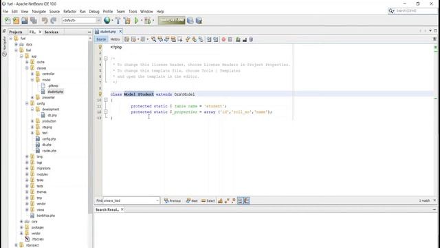The height and width of the screenshot is (248, 440).
Task: Close the student.php editor tab
Action: [120, 32]
